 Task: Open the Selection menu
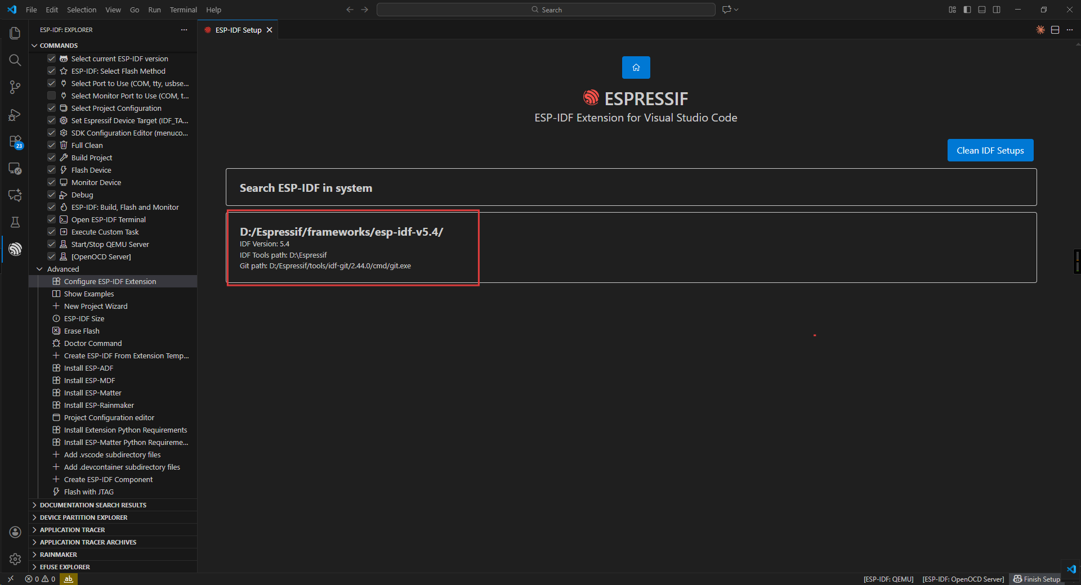pos(82,10)
